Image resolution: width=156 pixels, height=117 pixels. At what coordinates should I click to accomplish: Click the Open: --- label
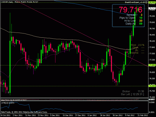(138, 48)
